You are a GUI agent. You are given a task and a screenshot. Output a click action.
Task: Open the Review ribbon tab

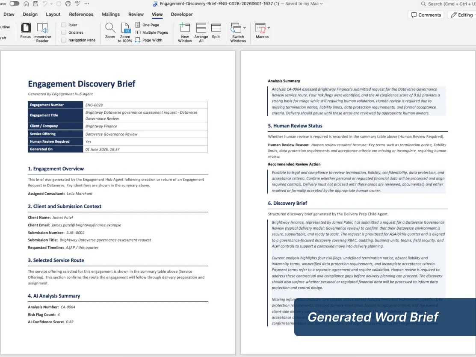pos(136,14)
